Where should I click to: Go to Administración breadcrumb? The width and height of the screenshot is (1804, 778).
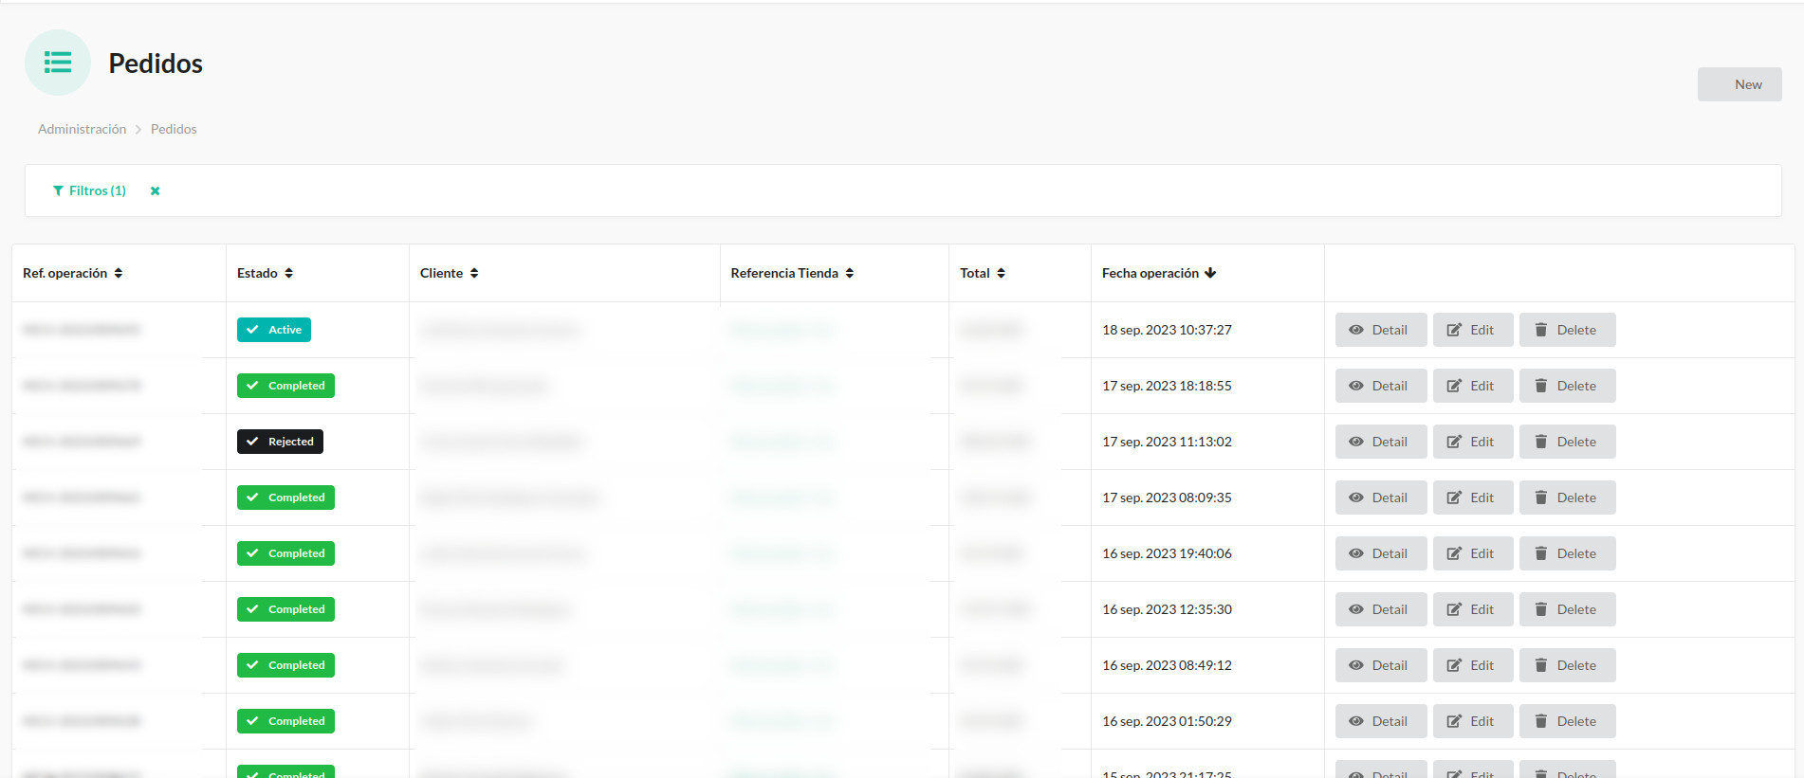82,129
